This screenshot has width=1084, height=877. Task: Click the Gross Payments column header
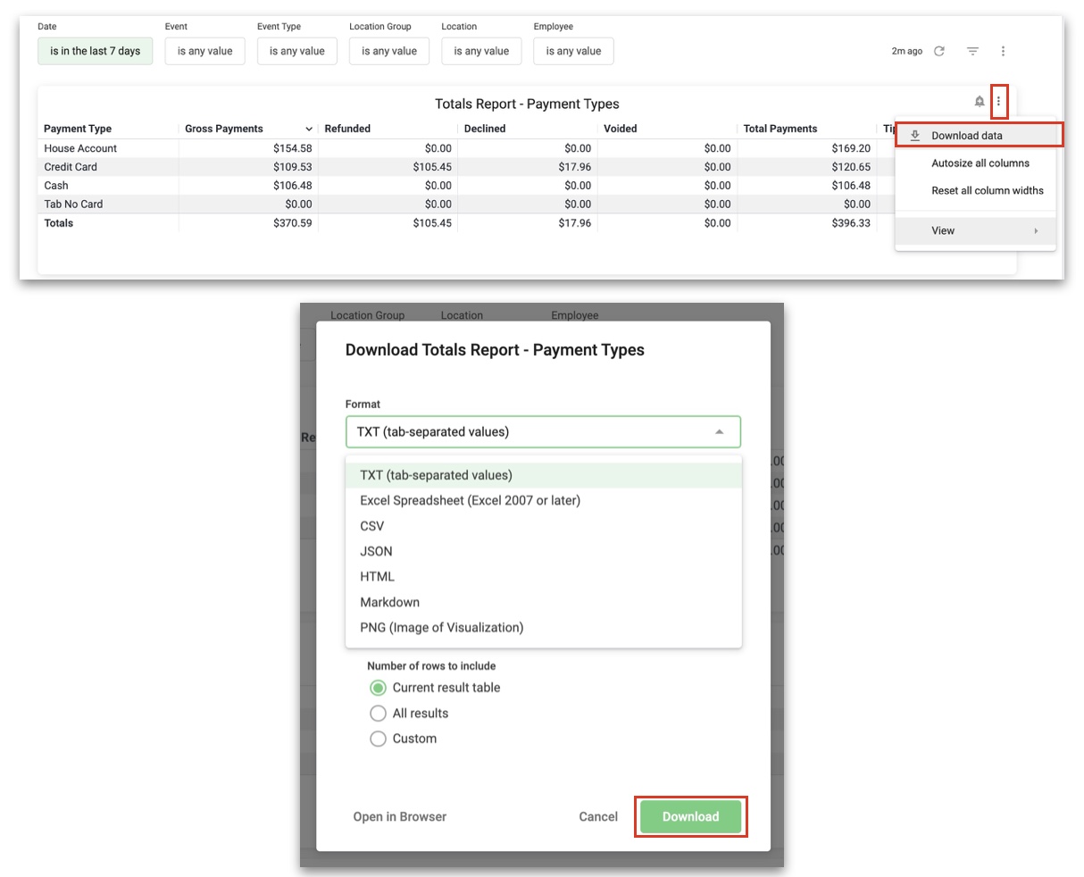click(x=224, y=129)
